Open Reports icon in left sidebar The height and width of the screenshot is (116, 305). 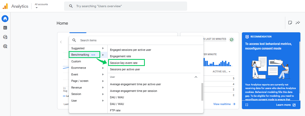[x=5, y=28]
